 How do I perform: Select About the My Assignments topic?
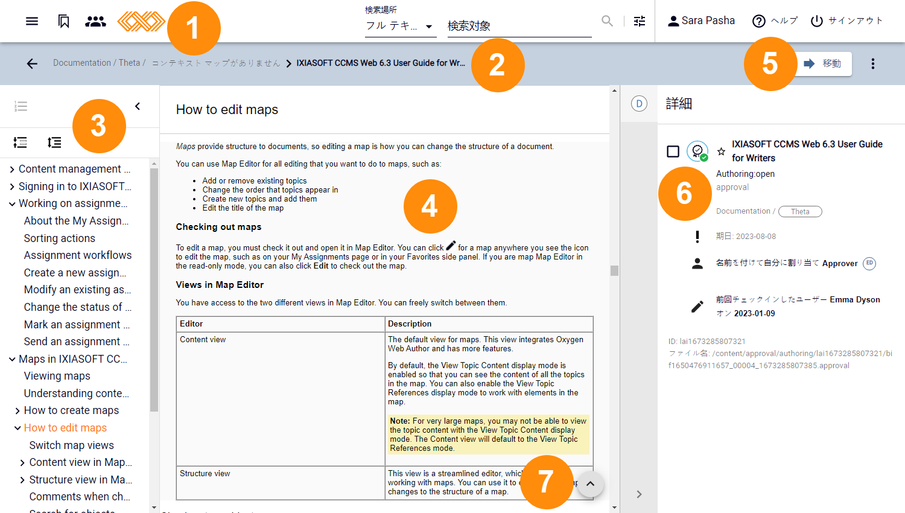(76, 221)
